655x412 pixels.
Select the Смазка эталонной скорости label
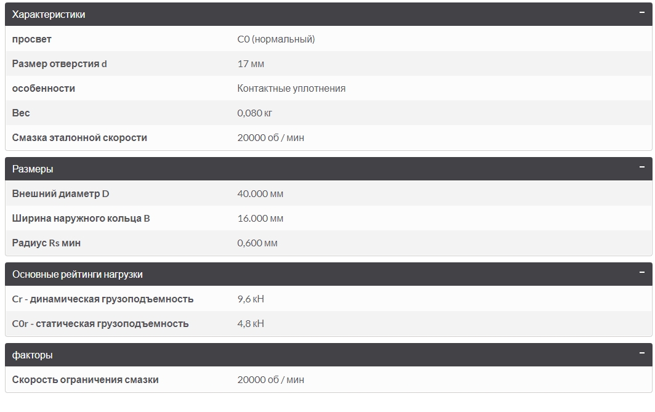[79, 137]
